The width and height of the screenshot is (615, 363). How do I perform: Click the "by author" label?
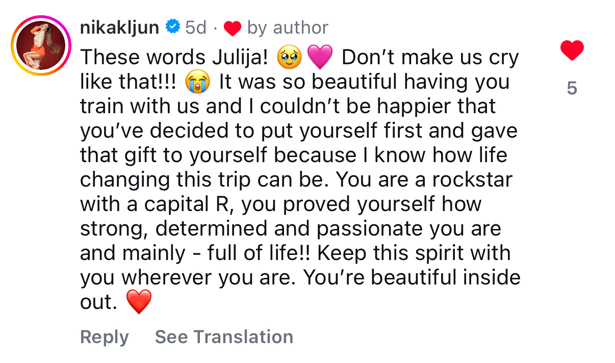287,28
